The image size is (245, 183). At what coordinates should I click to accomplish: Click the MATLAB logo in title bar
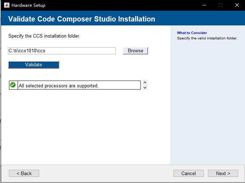tap(7, 5)
